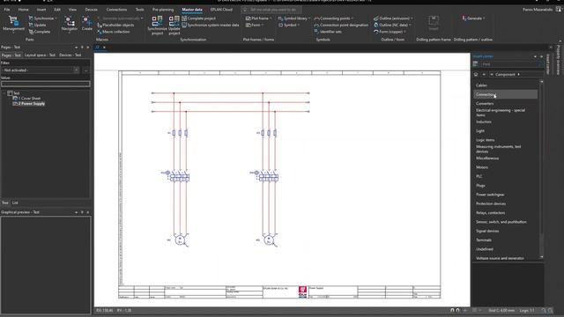
Task: Open the Connecting points dropdown
Action: point(352,18)
